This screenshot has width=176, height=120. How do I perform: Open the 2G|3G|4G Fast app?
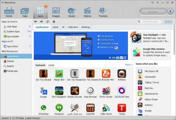point(122,92)
